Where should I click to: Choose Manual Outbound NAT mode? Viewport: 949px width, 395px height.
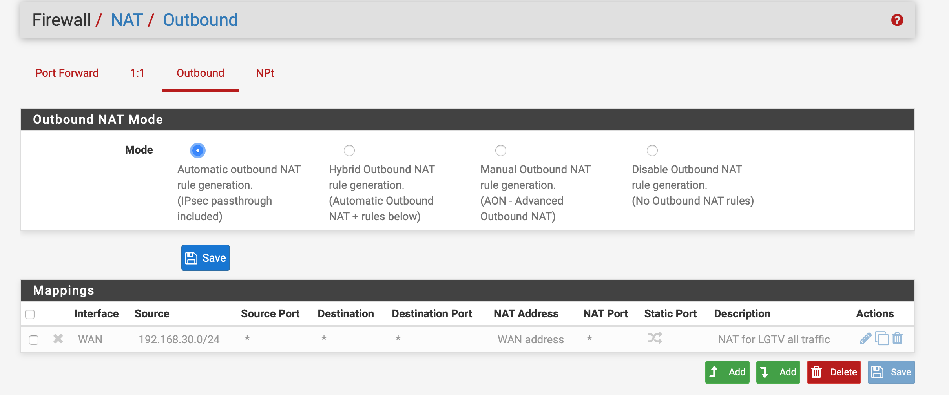pos(501,150)
